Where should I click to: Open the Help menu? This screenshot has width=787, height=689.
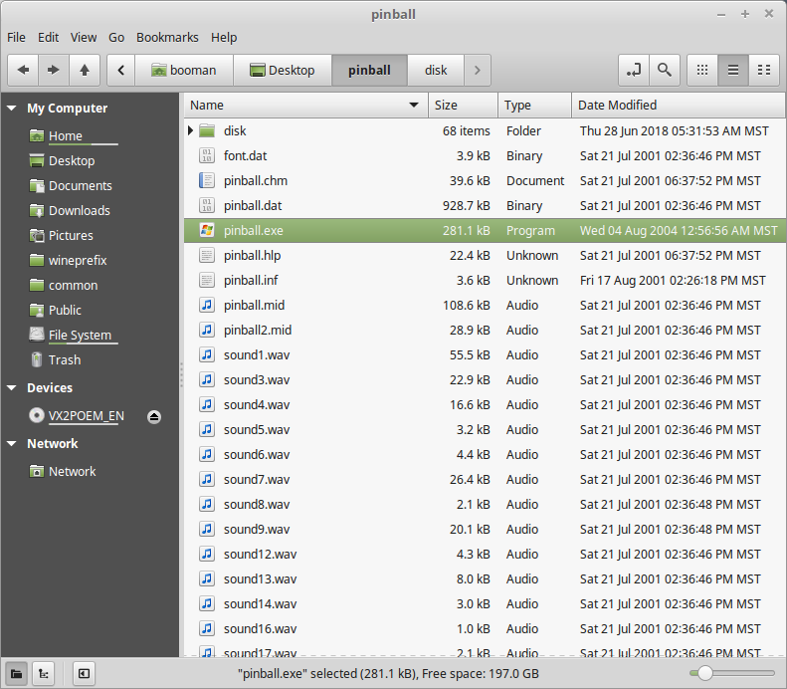(x=223, y=37)
